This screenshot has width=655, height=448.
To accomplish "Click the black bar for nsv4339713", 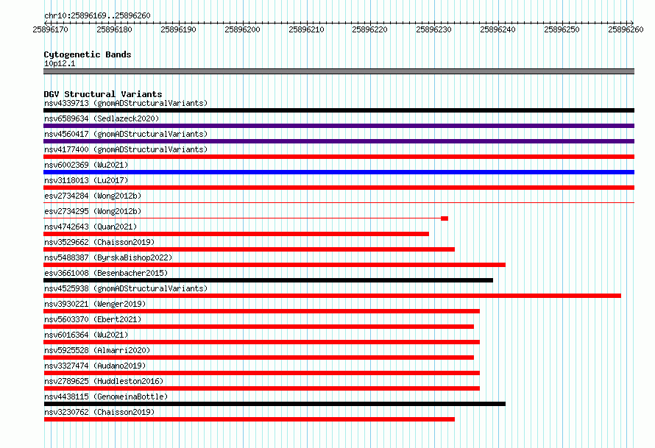I will (x=339, y=110).
